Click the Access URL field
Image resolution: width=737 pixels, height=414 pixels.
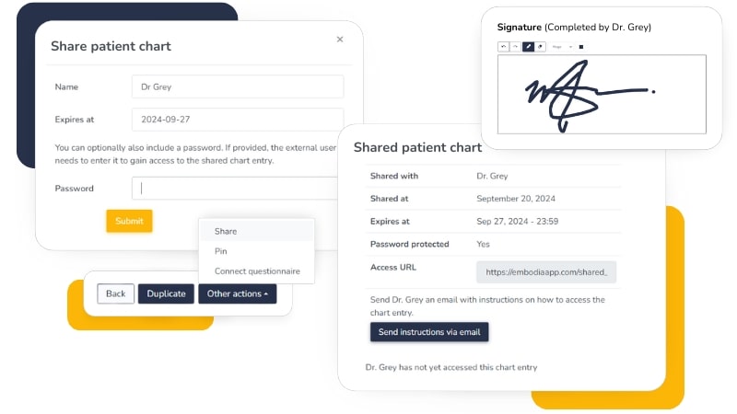pos(546,272)
